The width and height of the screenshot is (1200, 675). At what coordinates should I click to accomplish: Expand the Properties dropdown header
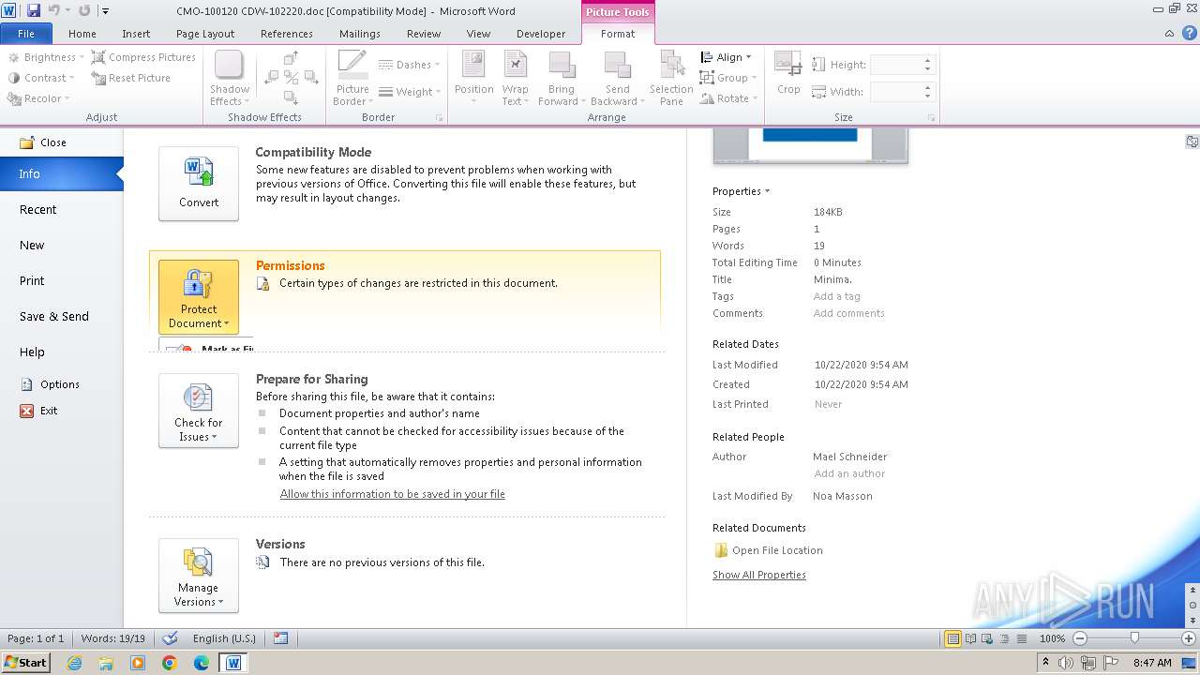click(x=741, y=191)
